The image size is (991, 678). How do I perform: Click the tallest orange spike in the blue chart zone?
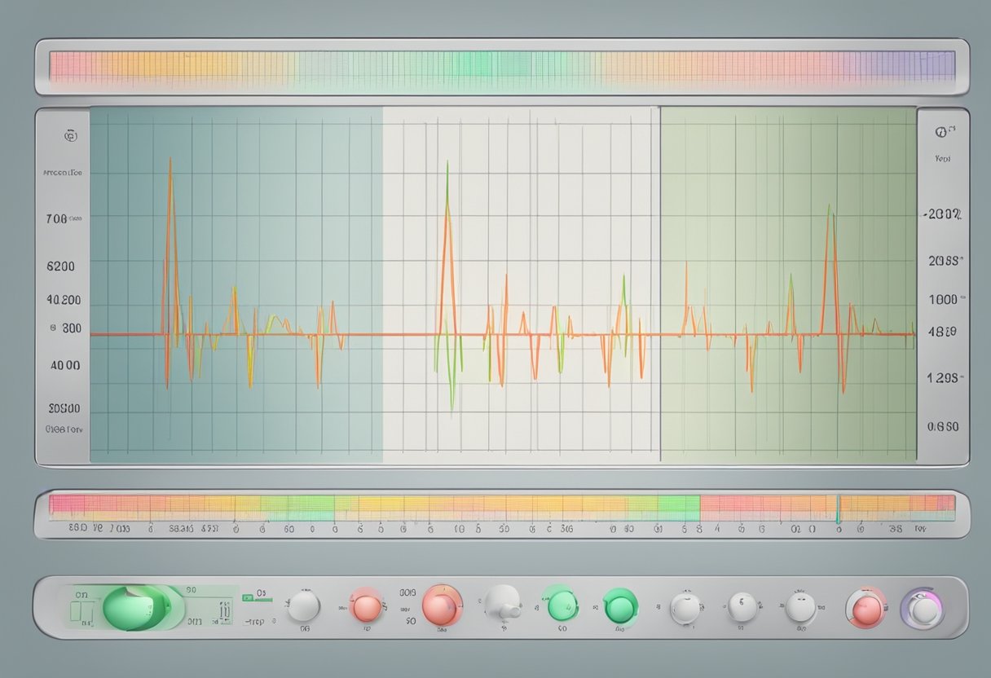click(170, 244)
